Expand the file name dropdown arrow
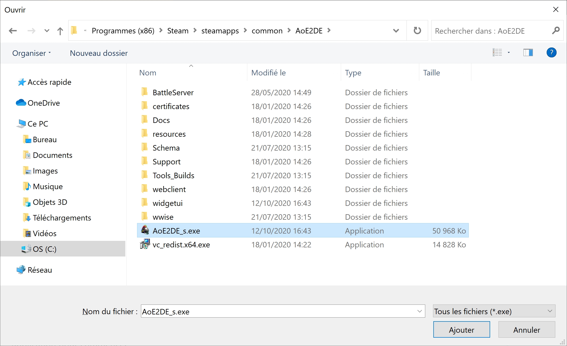The width and height of the screenshot is (567, 346). pyautogui.click(x=420, y=311)
